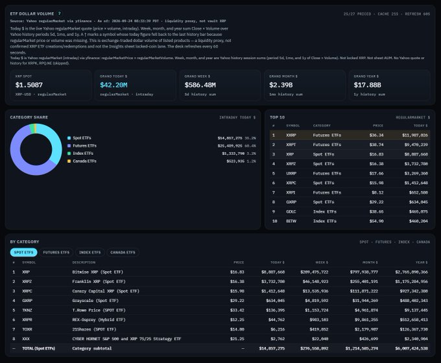Click CYBER HORNET S&P 500 Strategy ETF description
This screenshot has height=363, width=441.
pos(126,339)
